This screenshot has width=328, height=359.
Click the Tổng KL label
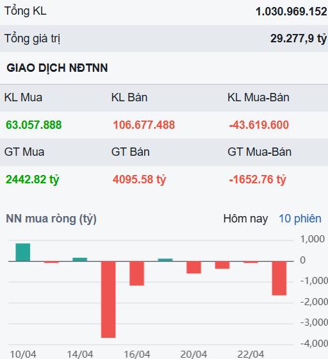(x=26, y=12)
